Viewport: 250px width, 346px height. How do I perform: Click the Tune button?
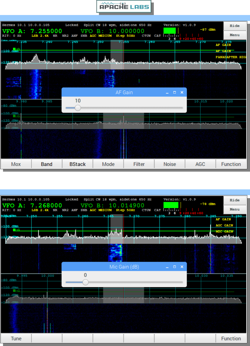click(16, 338)
